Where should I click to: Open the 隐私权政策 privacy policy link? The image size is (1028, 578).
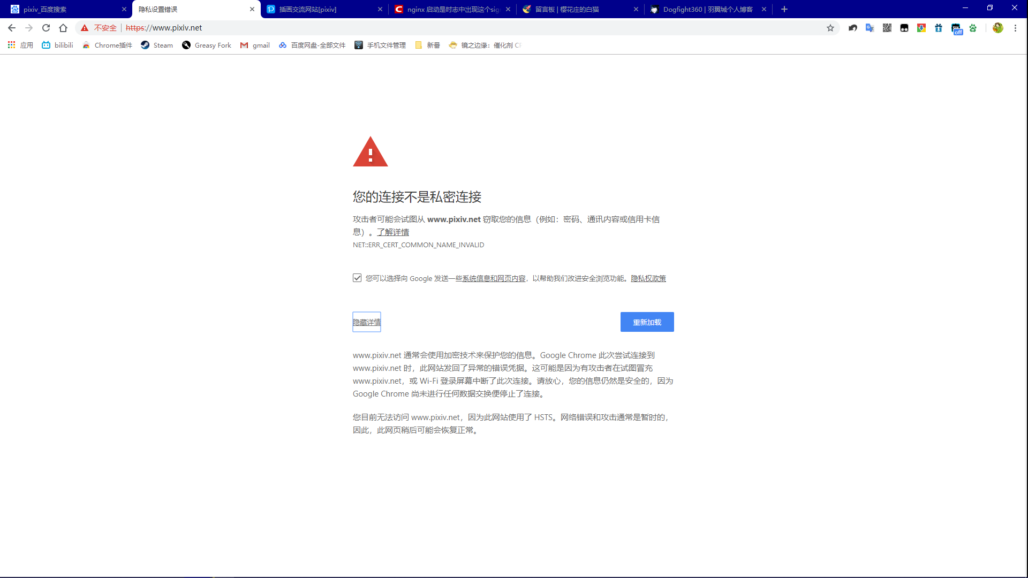coord(648,278)
